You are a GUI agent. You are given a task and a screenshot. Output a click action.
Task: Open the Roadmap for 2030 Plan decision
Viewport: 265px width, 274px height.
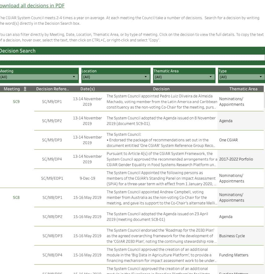(x=161, y=236)
